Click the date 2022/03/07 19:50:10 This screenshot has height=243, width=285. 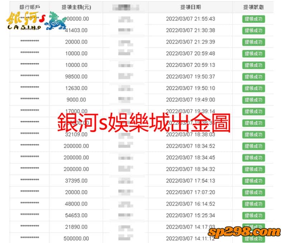[x=190, y=88]
